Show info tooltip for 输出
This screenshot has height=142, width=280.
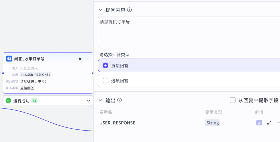pos(120,100)
